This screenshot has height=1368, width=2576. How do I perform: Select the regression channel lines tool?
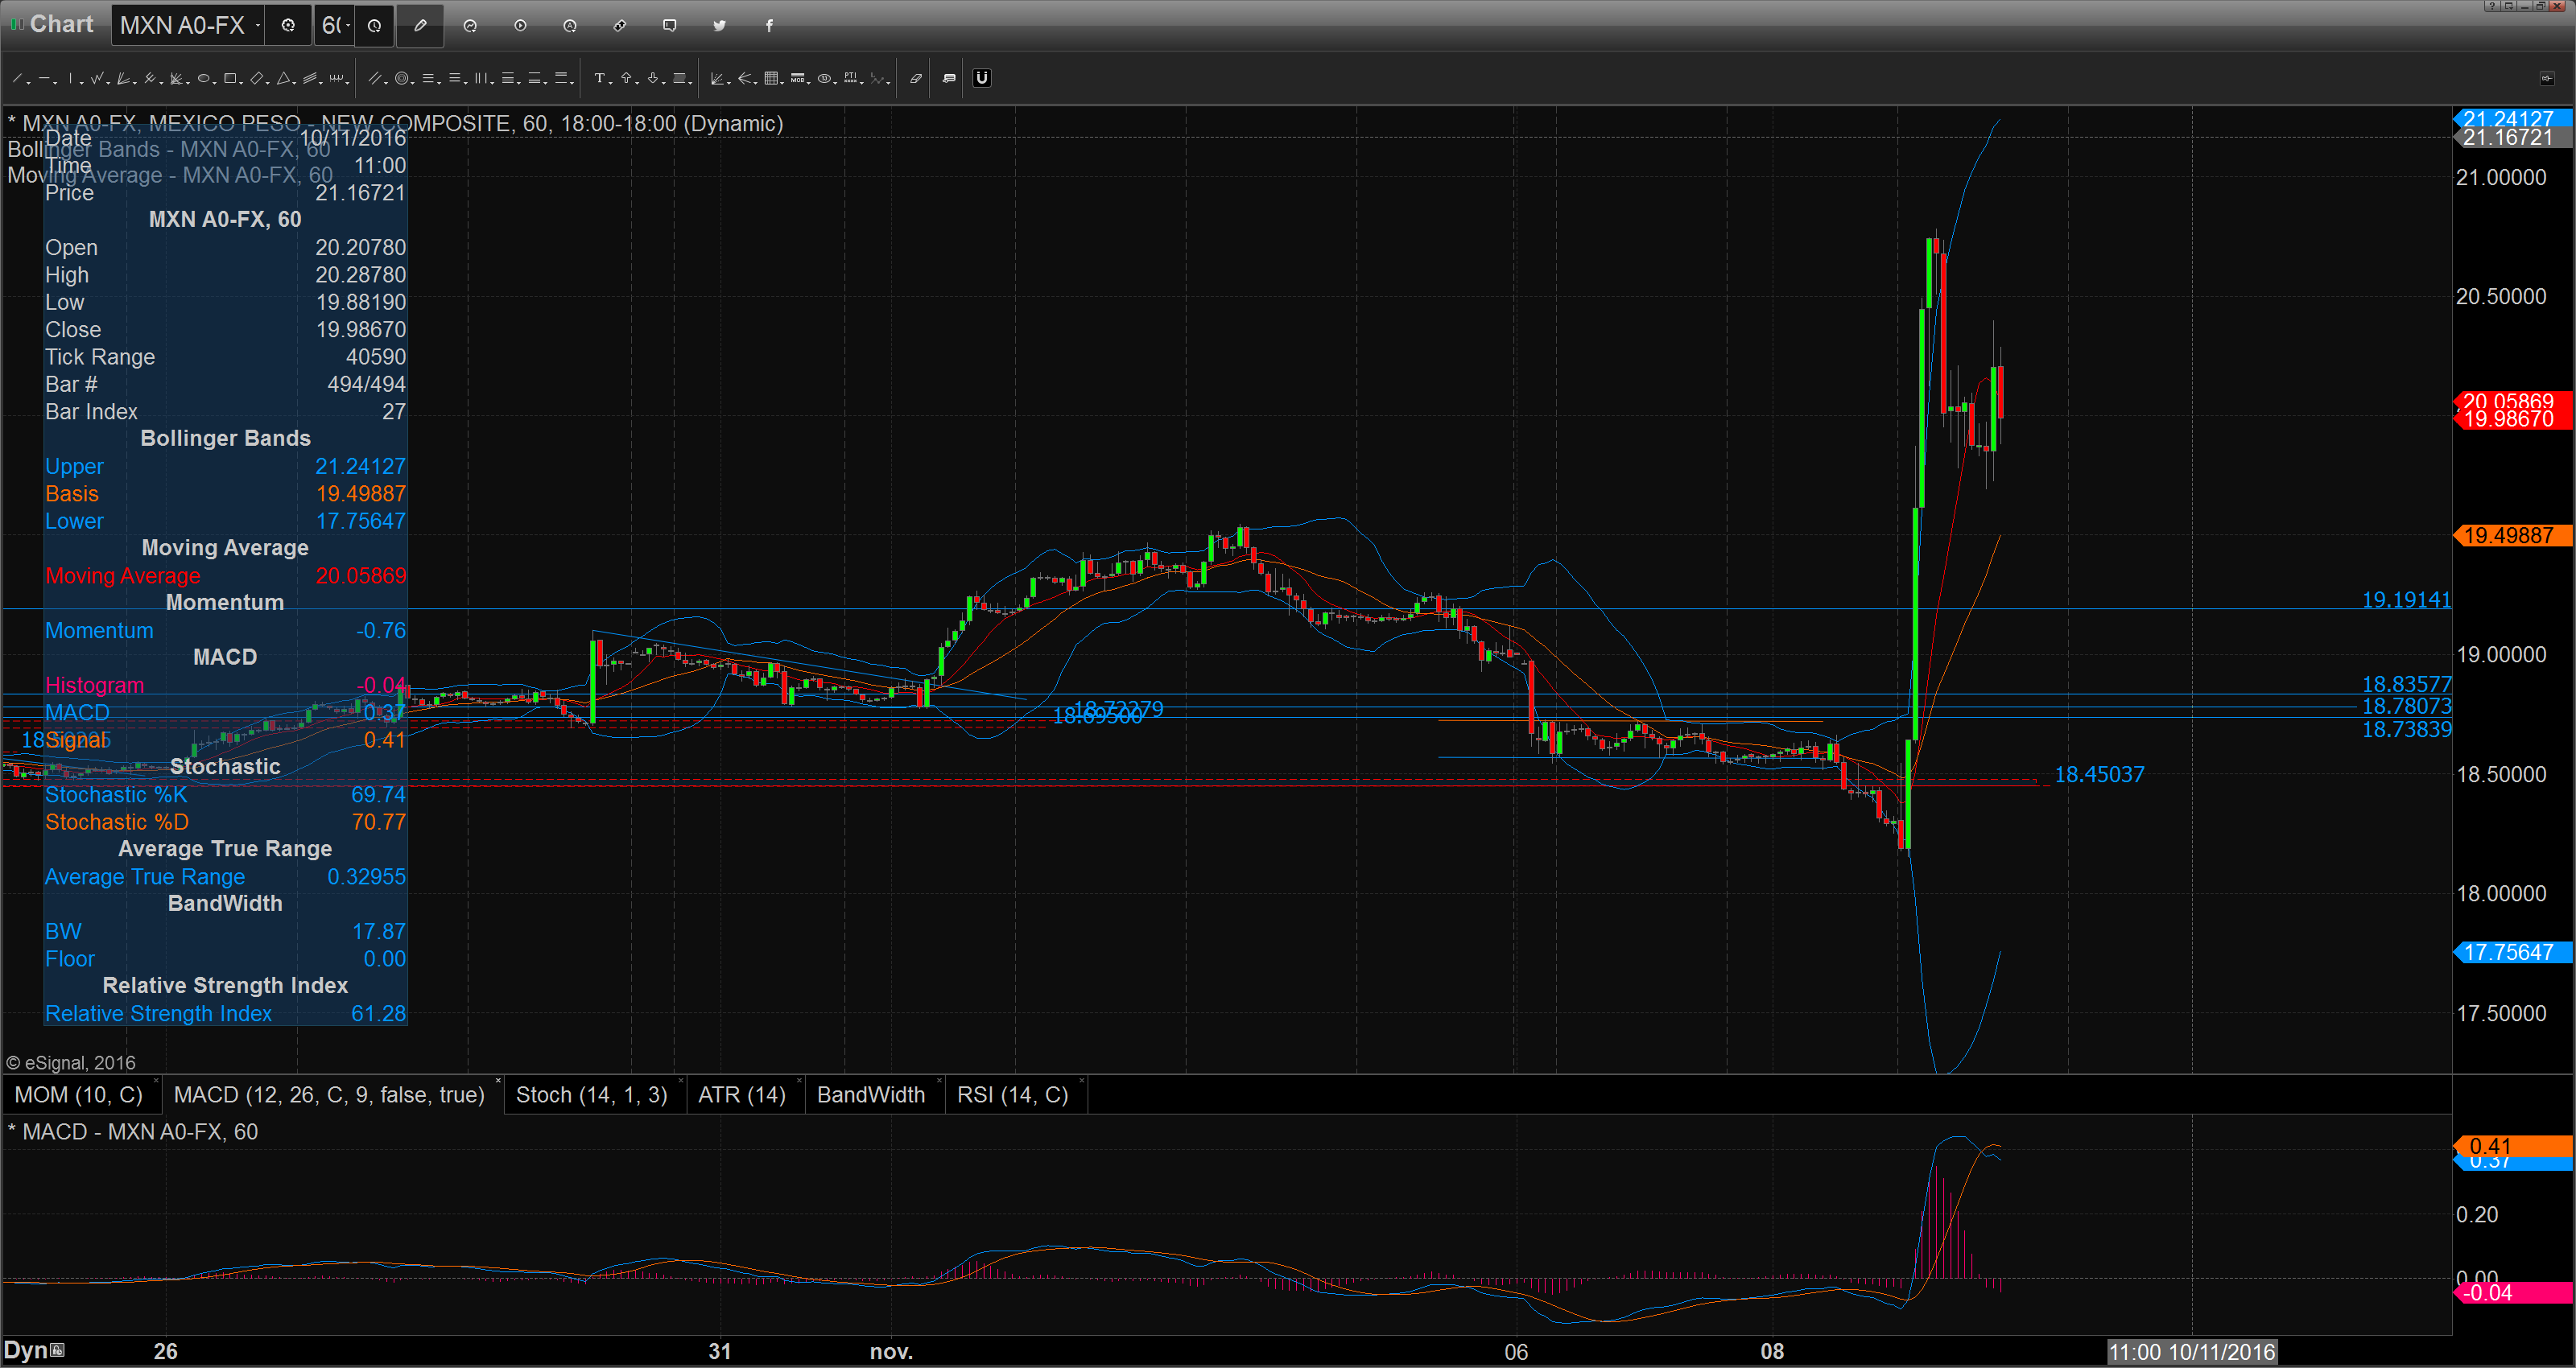[310, 78]
